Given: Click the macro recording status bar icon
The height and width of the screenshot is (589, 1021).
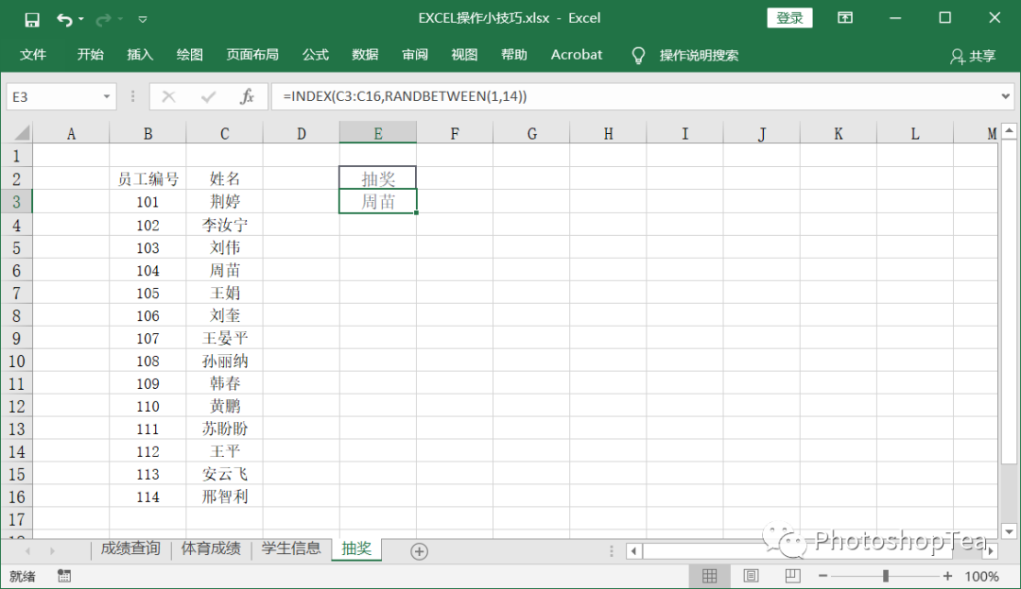Looking at the screenshot, I should coord(64,576).
